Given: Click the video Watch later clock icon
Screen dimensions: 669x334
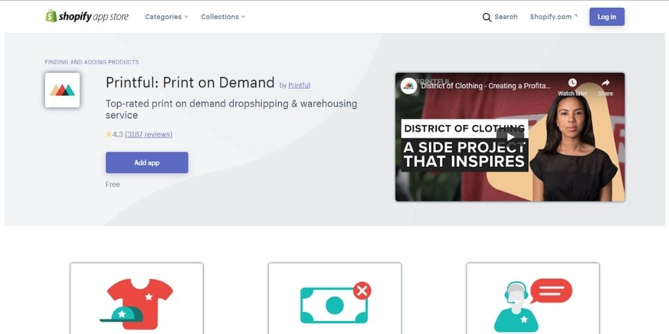Looking at the screenshot, I should point(572,83).
